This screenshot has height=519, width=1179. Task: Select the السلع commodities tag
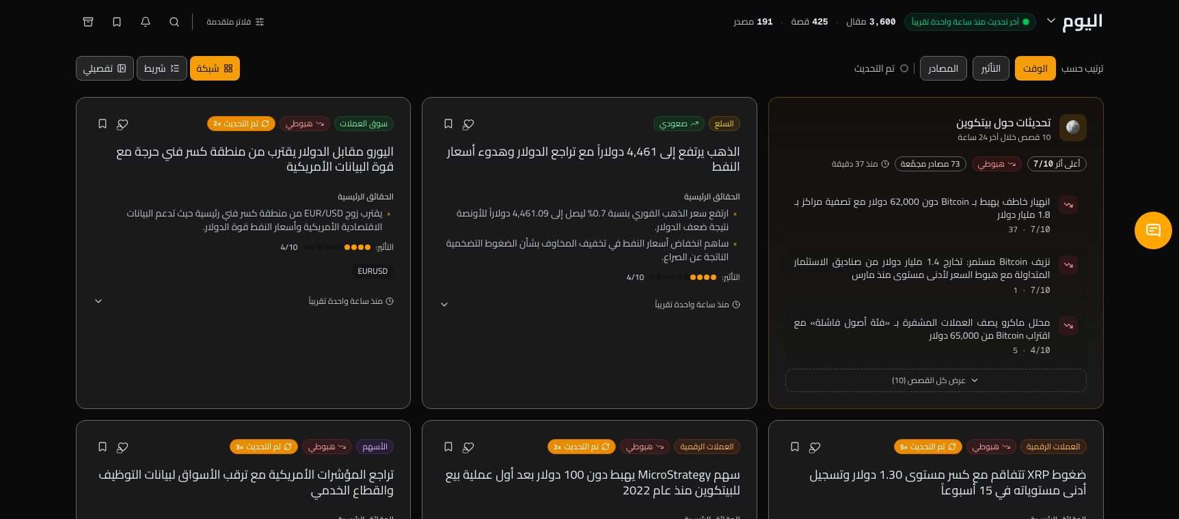724,124
